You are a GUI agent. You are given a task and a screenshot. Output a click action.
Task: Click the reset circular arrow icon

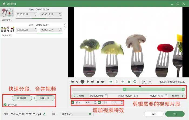pyautogui.click(x=135, y=82)
